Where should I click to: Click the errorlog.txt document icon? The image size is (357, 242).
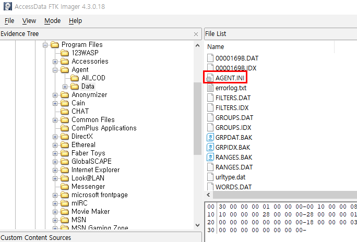click(210, 88)
